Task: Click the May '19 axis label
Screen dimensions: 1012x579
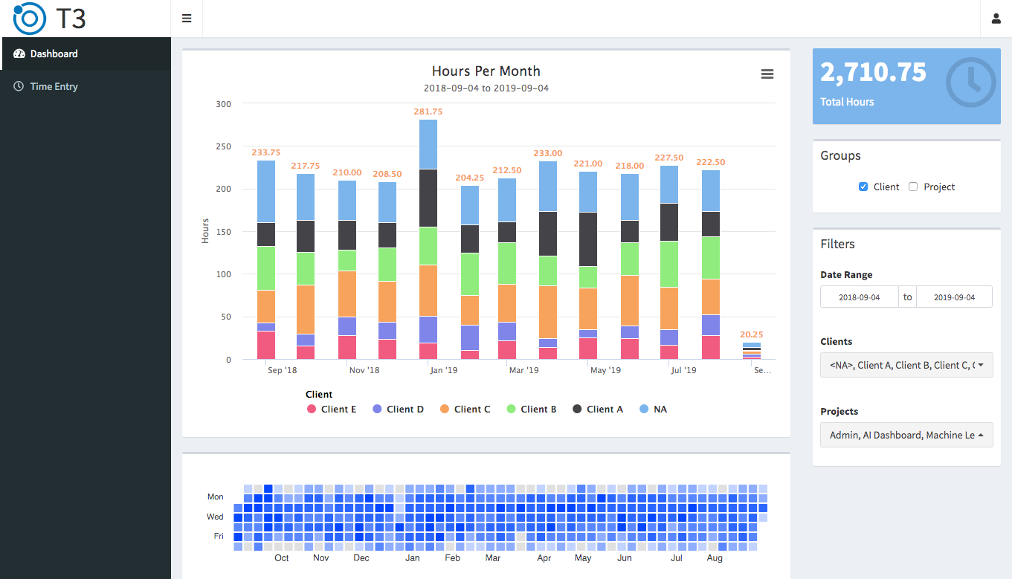Action: 606,370
